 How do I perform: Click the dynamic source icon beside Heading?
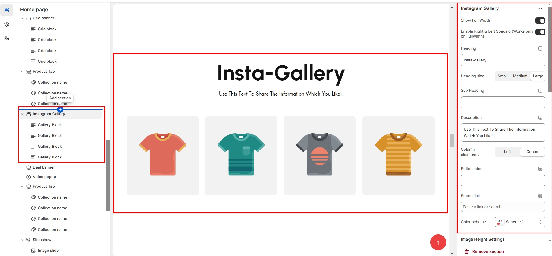tap(540, 48)
